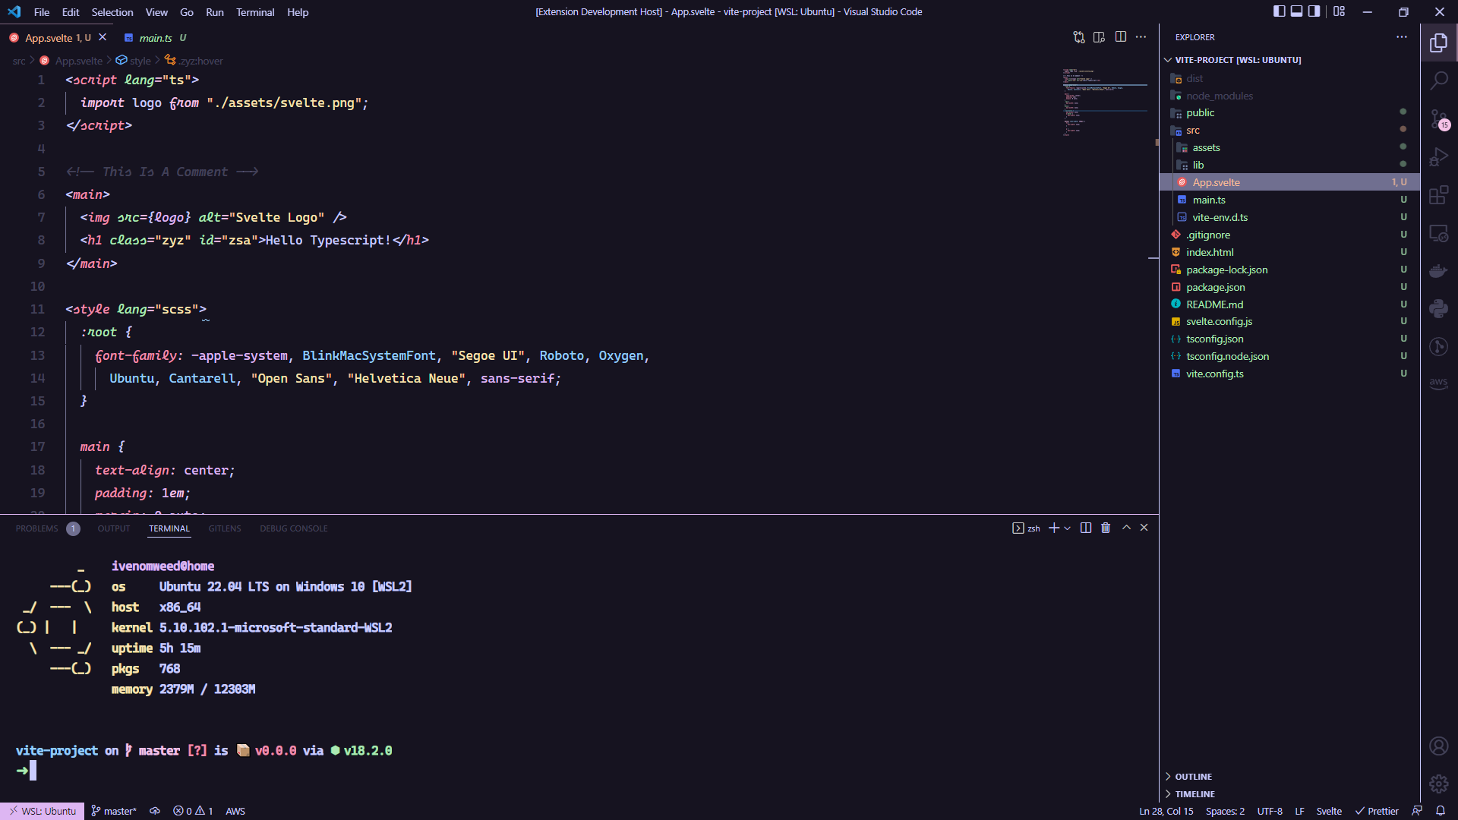Kill terminal with trash icon
1458x820 pixels.
coord(1106,528)
